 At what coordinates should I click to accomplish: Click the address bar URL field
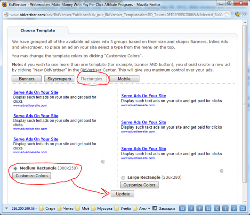pyautogui.click(x=116, y=15)
